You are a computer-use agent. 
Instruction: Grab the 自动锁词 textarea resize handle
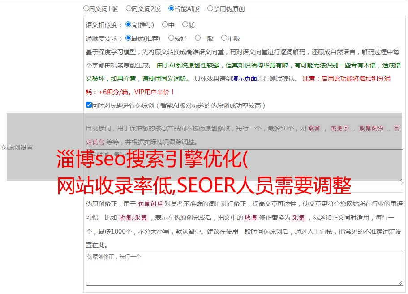400,181
